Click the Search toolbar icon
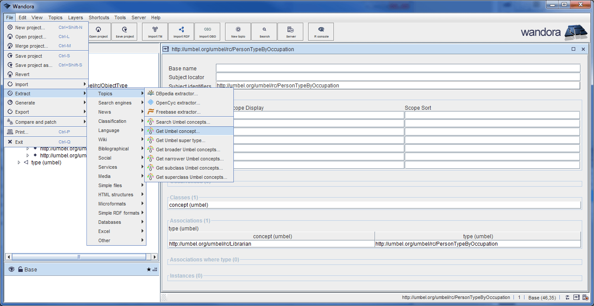Viewport: 594px width, 306px height. (264, 31)
